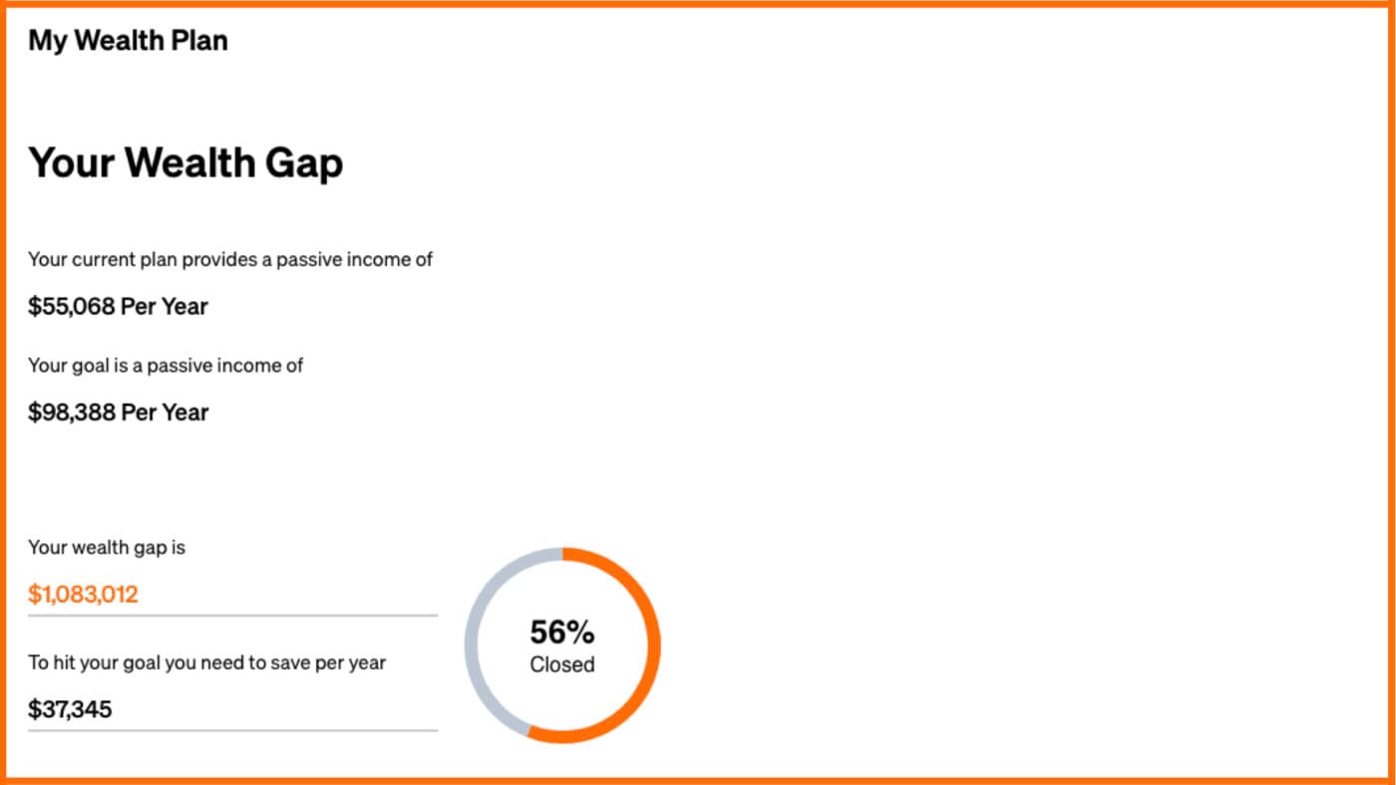Click the 56% Closed donut chart center
The image size is (1396, 785).
pos(562,646)
